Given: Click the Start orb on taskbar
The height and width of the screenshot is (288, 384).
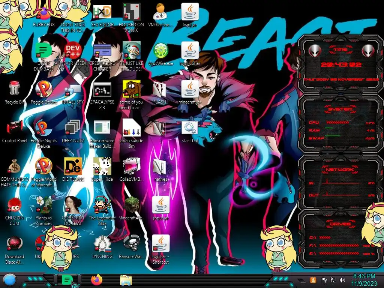Looking at the screenshot, I should 9,280.
